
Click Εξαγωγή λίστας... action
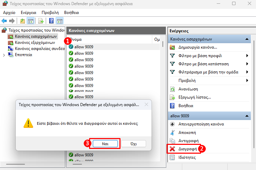click(195, 97)
